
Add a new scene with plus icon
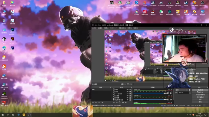pos(93,102)
